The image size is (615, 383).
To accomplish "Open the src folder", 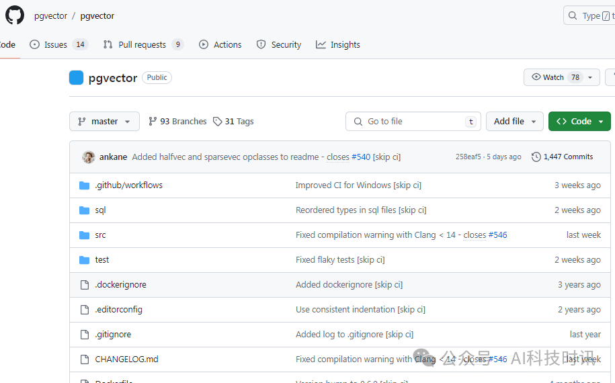I will [100, 235].
